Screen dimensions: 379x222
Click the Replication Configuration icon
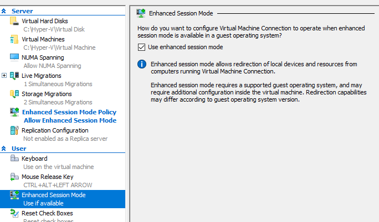[x=14, y=130]
